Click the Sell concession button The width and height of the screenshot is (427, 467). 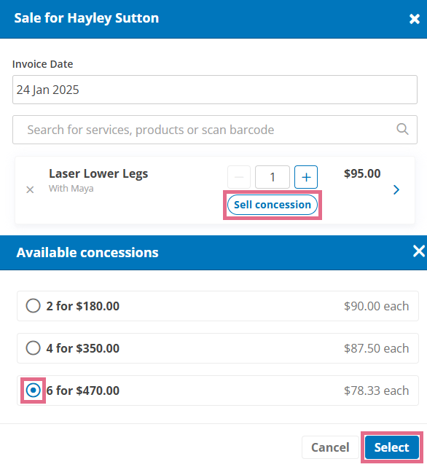point(273,205)
